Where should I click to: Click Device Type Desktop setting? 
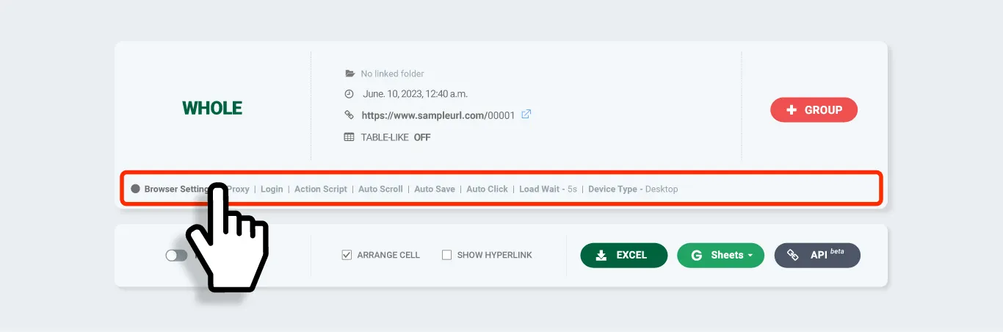coord(632,189)
